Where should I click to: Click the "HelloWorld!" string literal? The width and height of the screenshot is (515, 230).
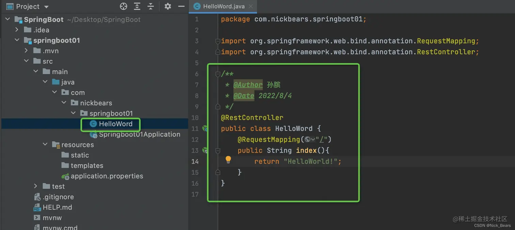tap(311, 161)
